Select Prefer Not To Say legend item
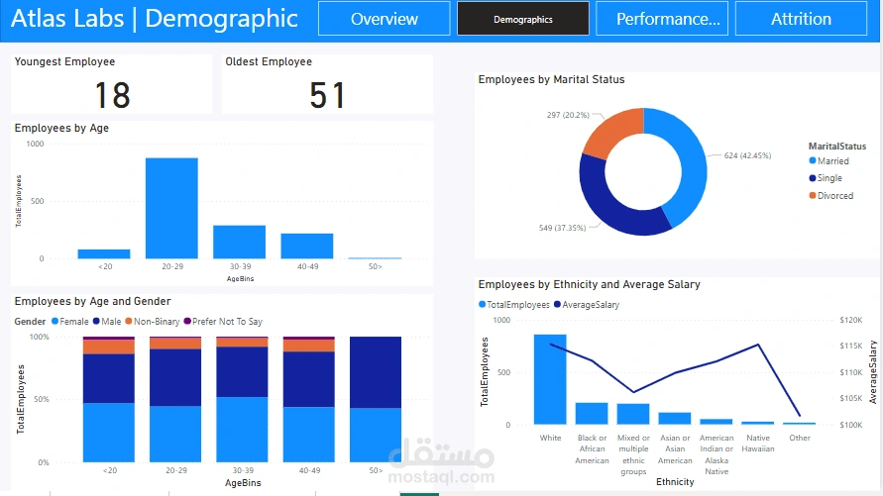The image size is (883, 496). (x=223, y=322)
